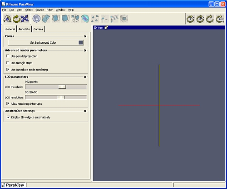Click the Extract Grid filter icon
The width and height of the screenshot is (227, 189).
point(75,19)
